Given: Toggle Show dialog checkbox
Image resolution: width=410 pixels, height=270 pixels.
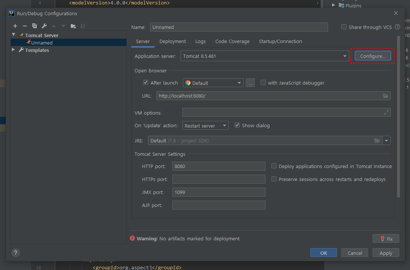Looking at the screenshot, I should pos(237,125).
